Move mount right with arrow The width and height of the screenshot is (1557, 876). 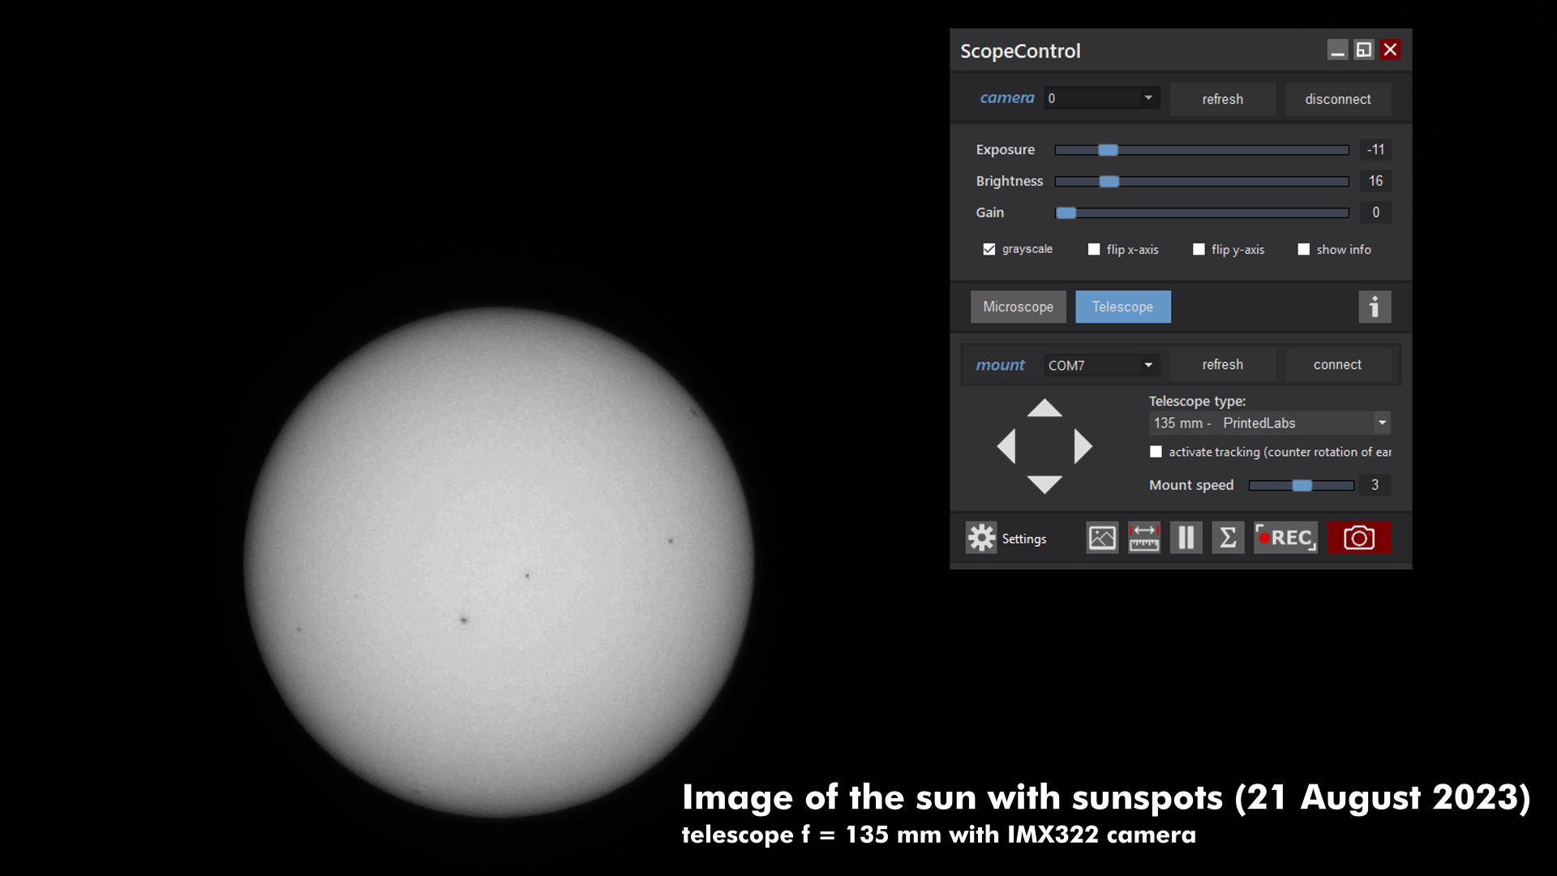coord(1083,446)
